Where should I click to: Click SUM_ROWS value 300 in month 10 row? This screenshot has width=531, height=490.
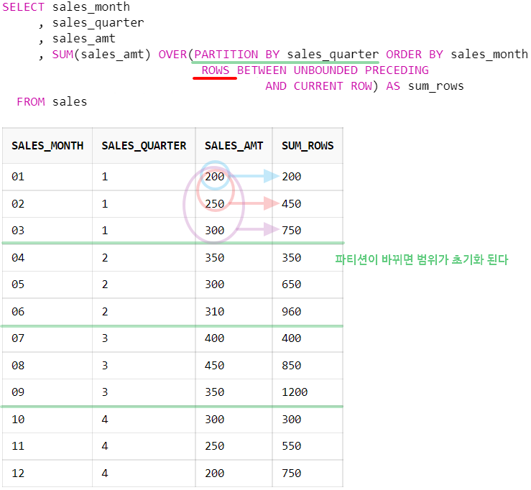291,419
